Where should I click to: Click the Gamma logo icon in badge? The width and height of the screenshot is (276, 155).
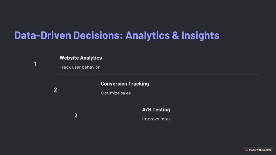(246, 150)
